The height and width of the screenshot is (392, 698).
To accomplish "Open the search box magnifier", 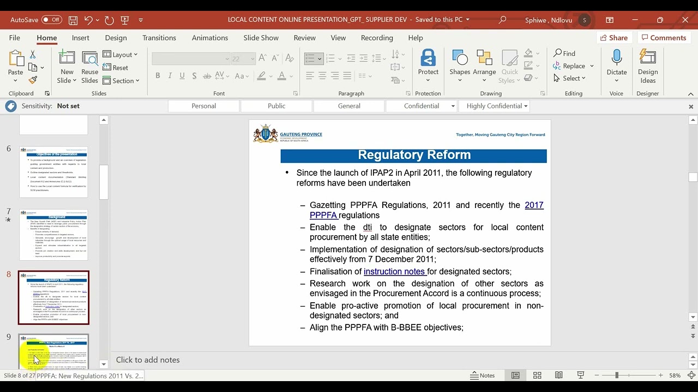I will pos(502,20).
